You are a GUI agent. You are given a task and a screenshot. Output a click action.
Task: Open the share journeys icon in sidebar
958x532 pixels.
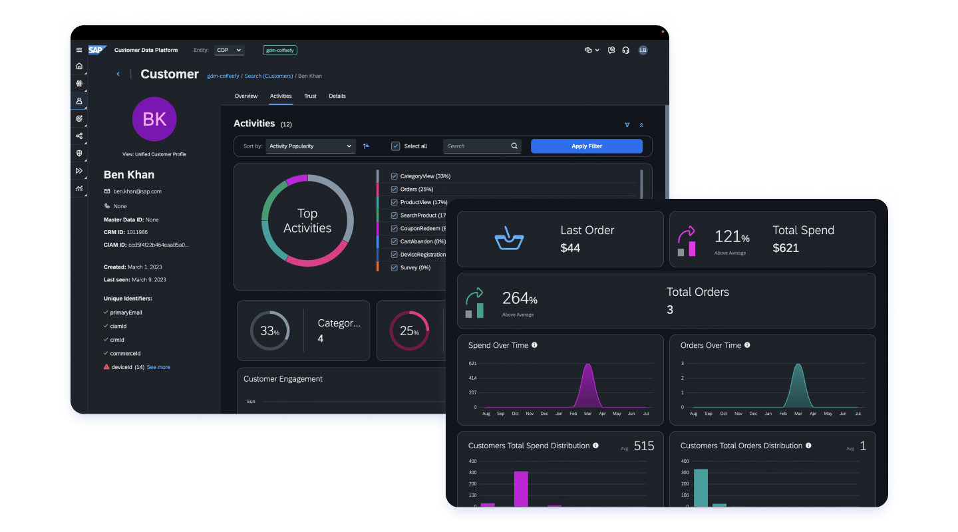coord(79,136)
